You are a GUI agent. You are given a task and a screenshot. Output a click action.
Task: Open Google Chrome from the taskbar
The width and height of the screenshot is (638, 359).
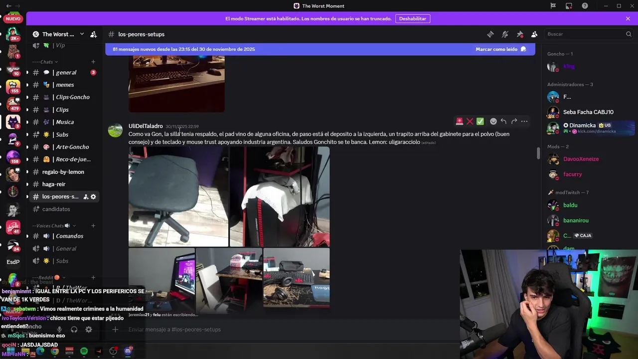pyautogui.click(x=55, y=351)
